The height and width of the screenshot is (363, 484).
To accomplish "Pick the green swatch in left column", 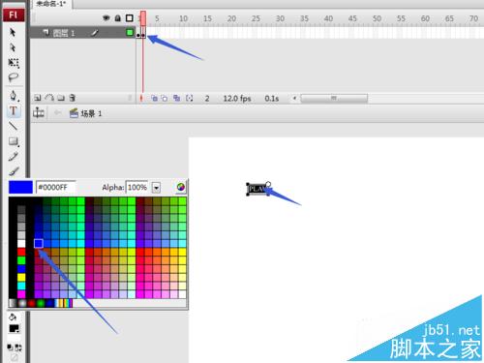I will pos(21,260).
